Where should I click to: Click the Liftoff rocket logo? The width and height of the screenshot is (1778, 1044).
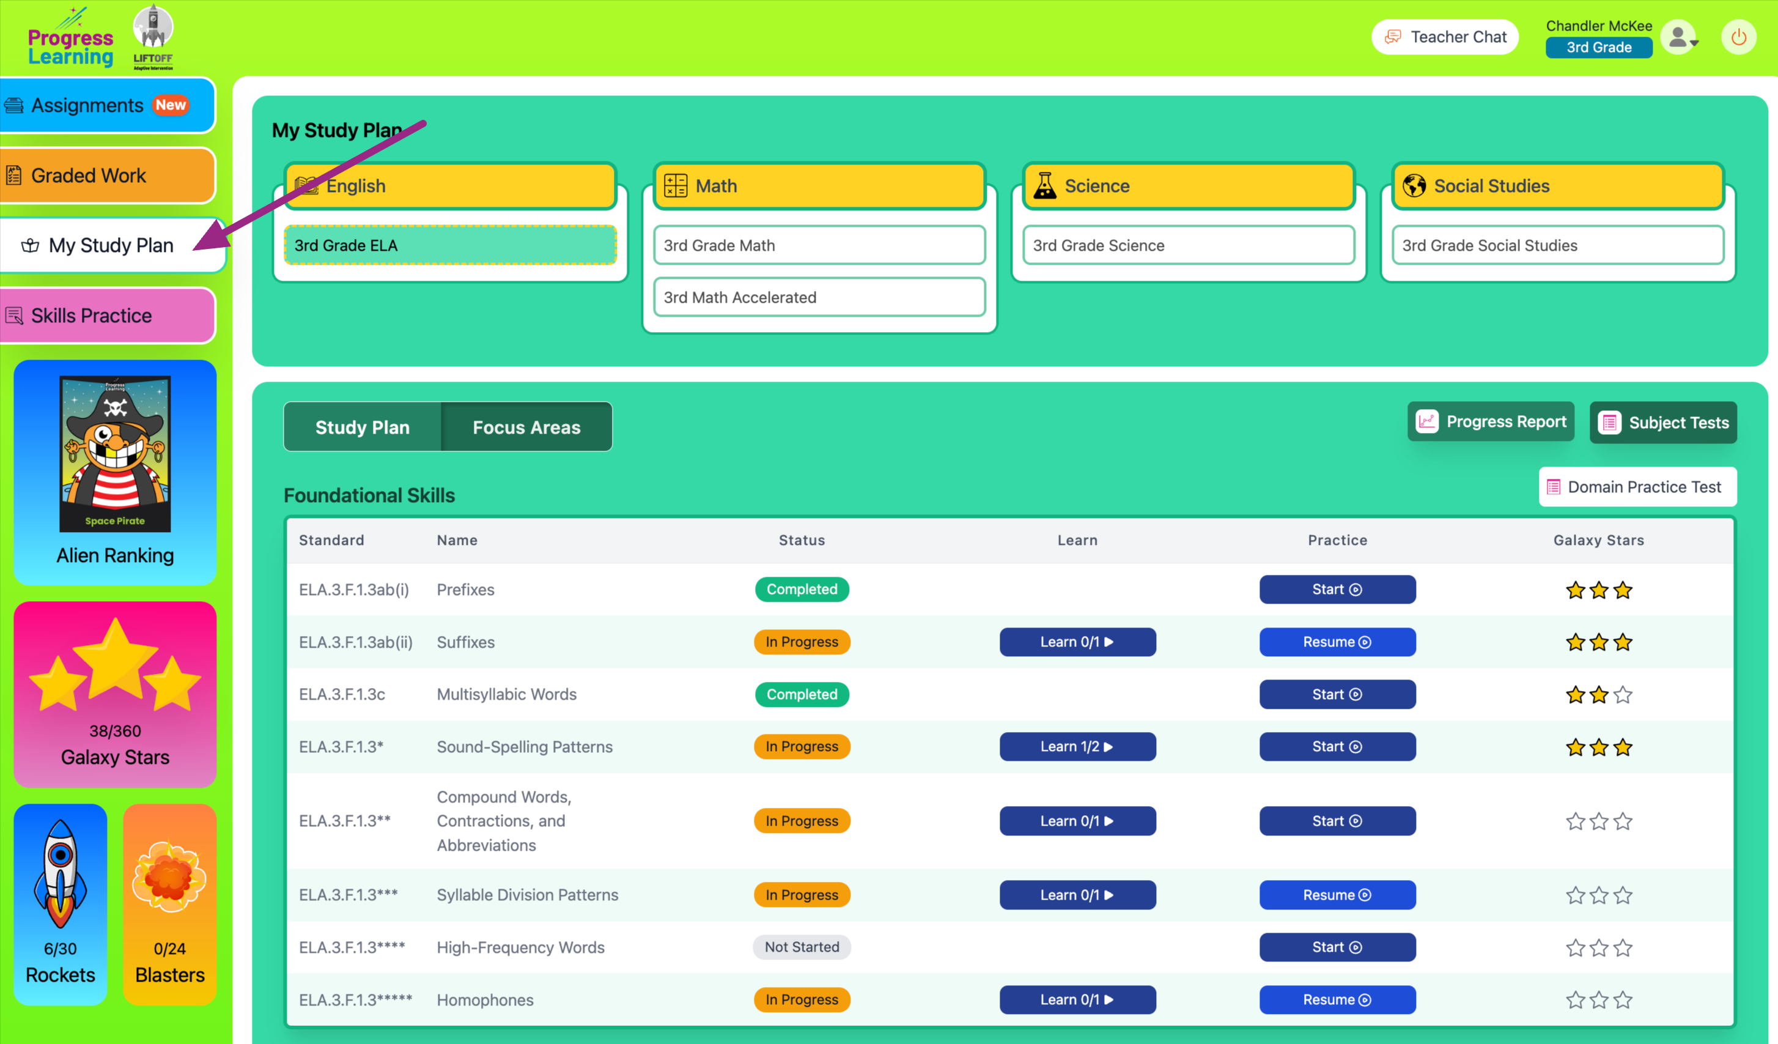(152, 37)
